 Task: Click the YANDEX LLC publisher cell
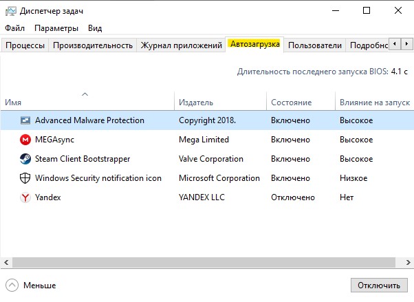[201, 197]
